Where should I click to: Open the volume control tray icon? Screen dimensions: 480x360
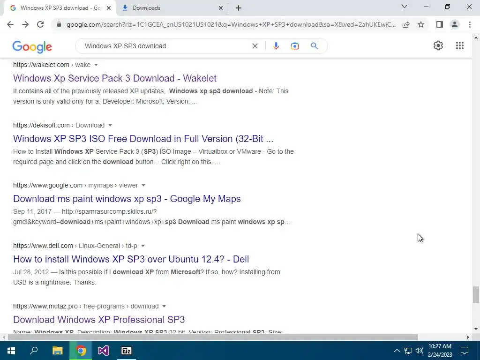pyautogui.click(x=420, y=351)
